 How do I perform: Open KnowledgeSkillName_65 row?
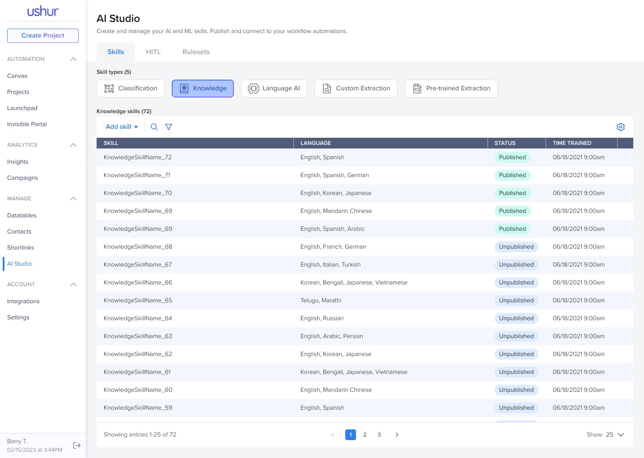click(365, 301)
